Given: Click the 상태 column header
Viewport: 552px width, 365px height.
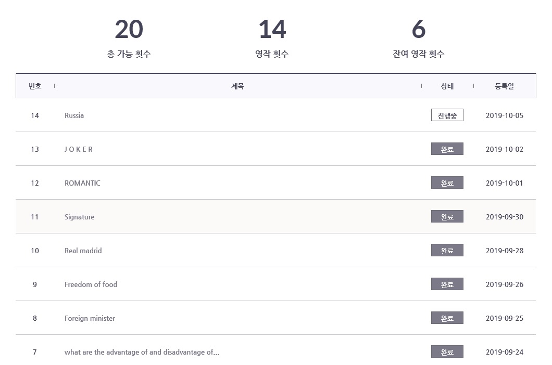Looking at the screenshot, I should coord(447,86).
